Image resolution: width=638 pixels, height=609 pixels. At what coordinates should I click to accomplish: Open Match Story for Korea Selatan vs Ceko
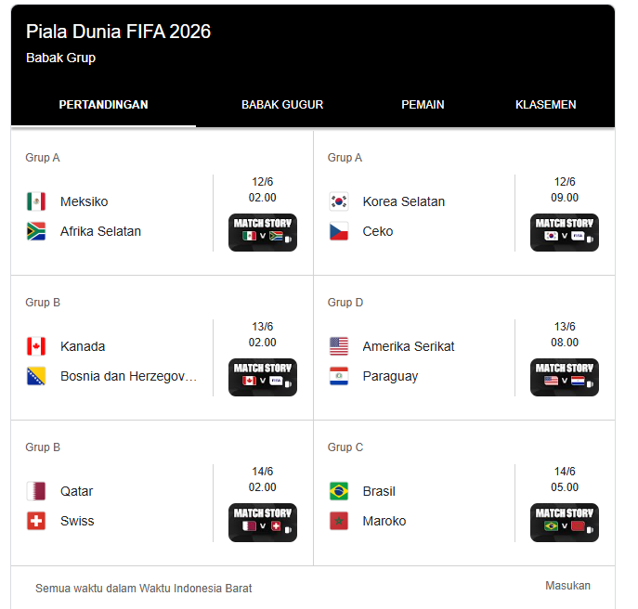(565, 232)
